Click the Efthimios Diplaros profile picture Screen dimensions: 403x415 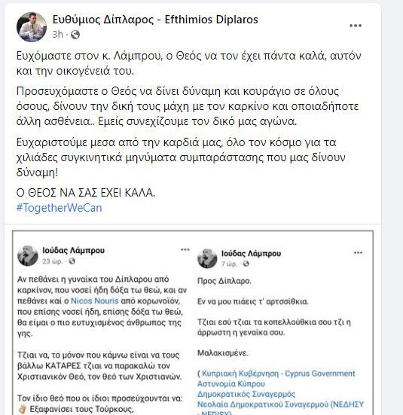pos(32,26)
